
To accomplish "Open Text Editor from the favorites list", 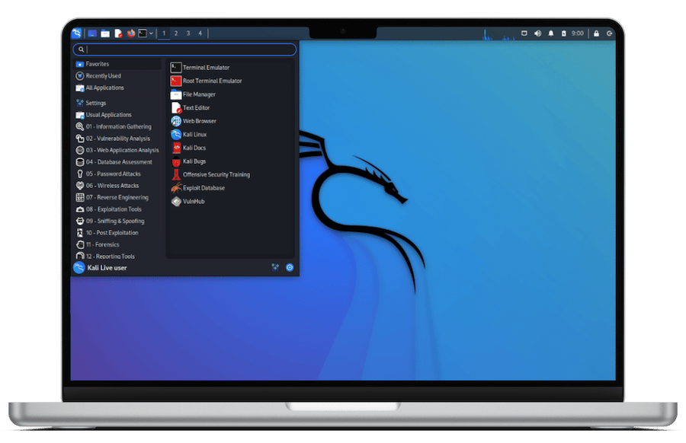I will coord(230,107).
